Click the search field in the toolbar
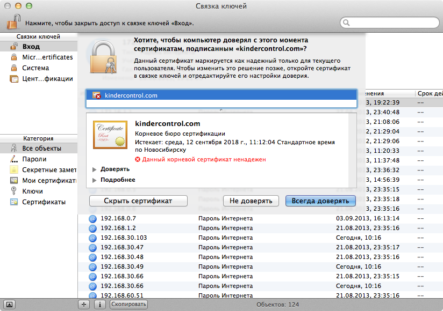This screenshot has width=443, height=311. [x=390, y=23]
